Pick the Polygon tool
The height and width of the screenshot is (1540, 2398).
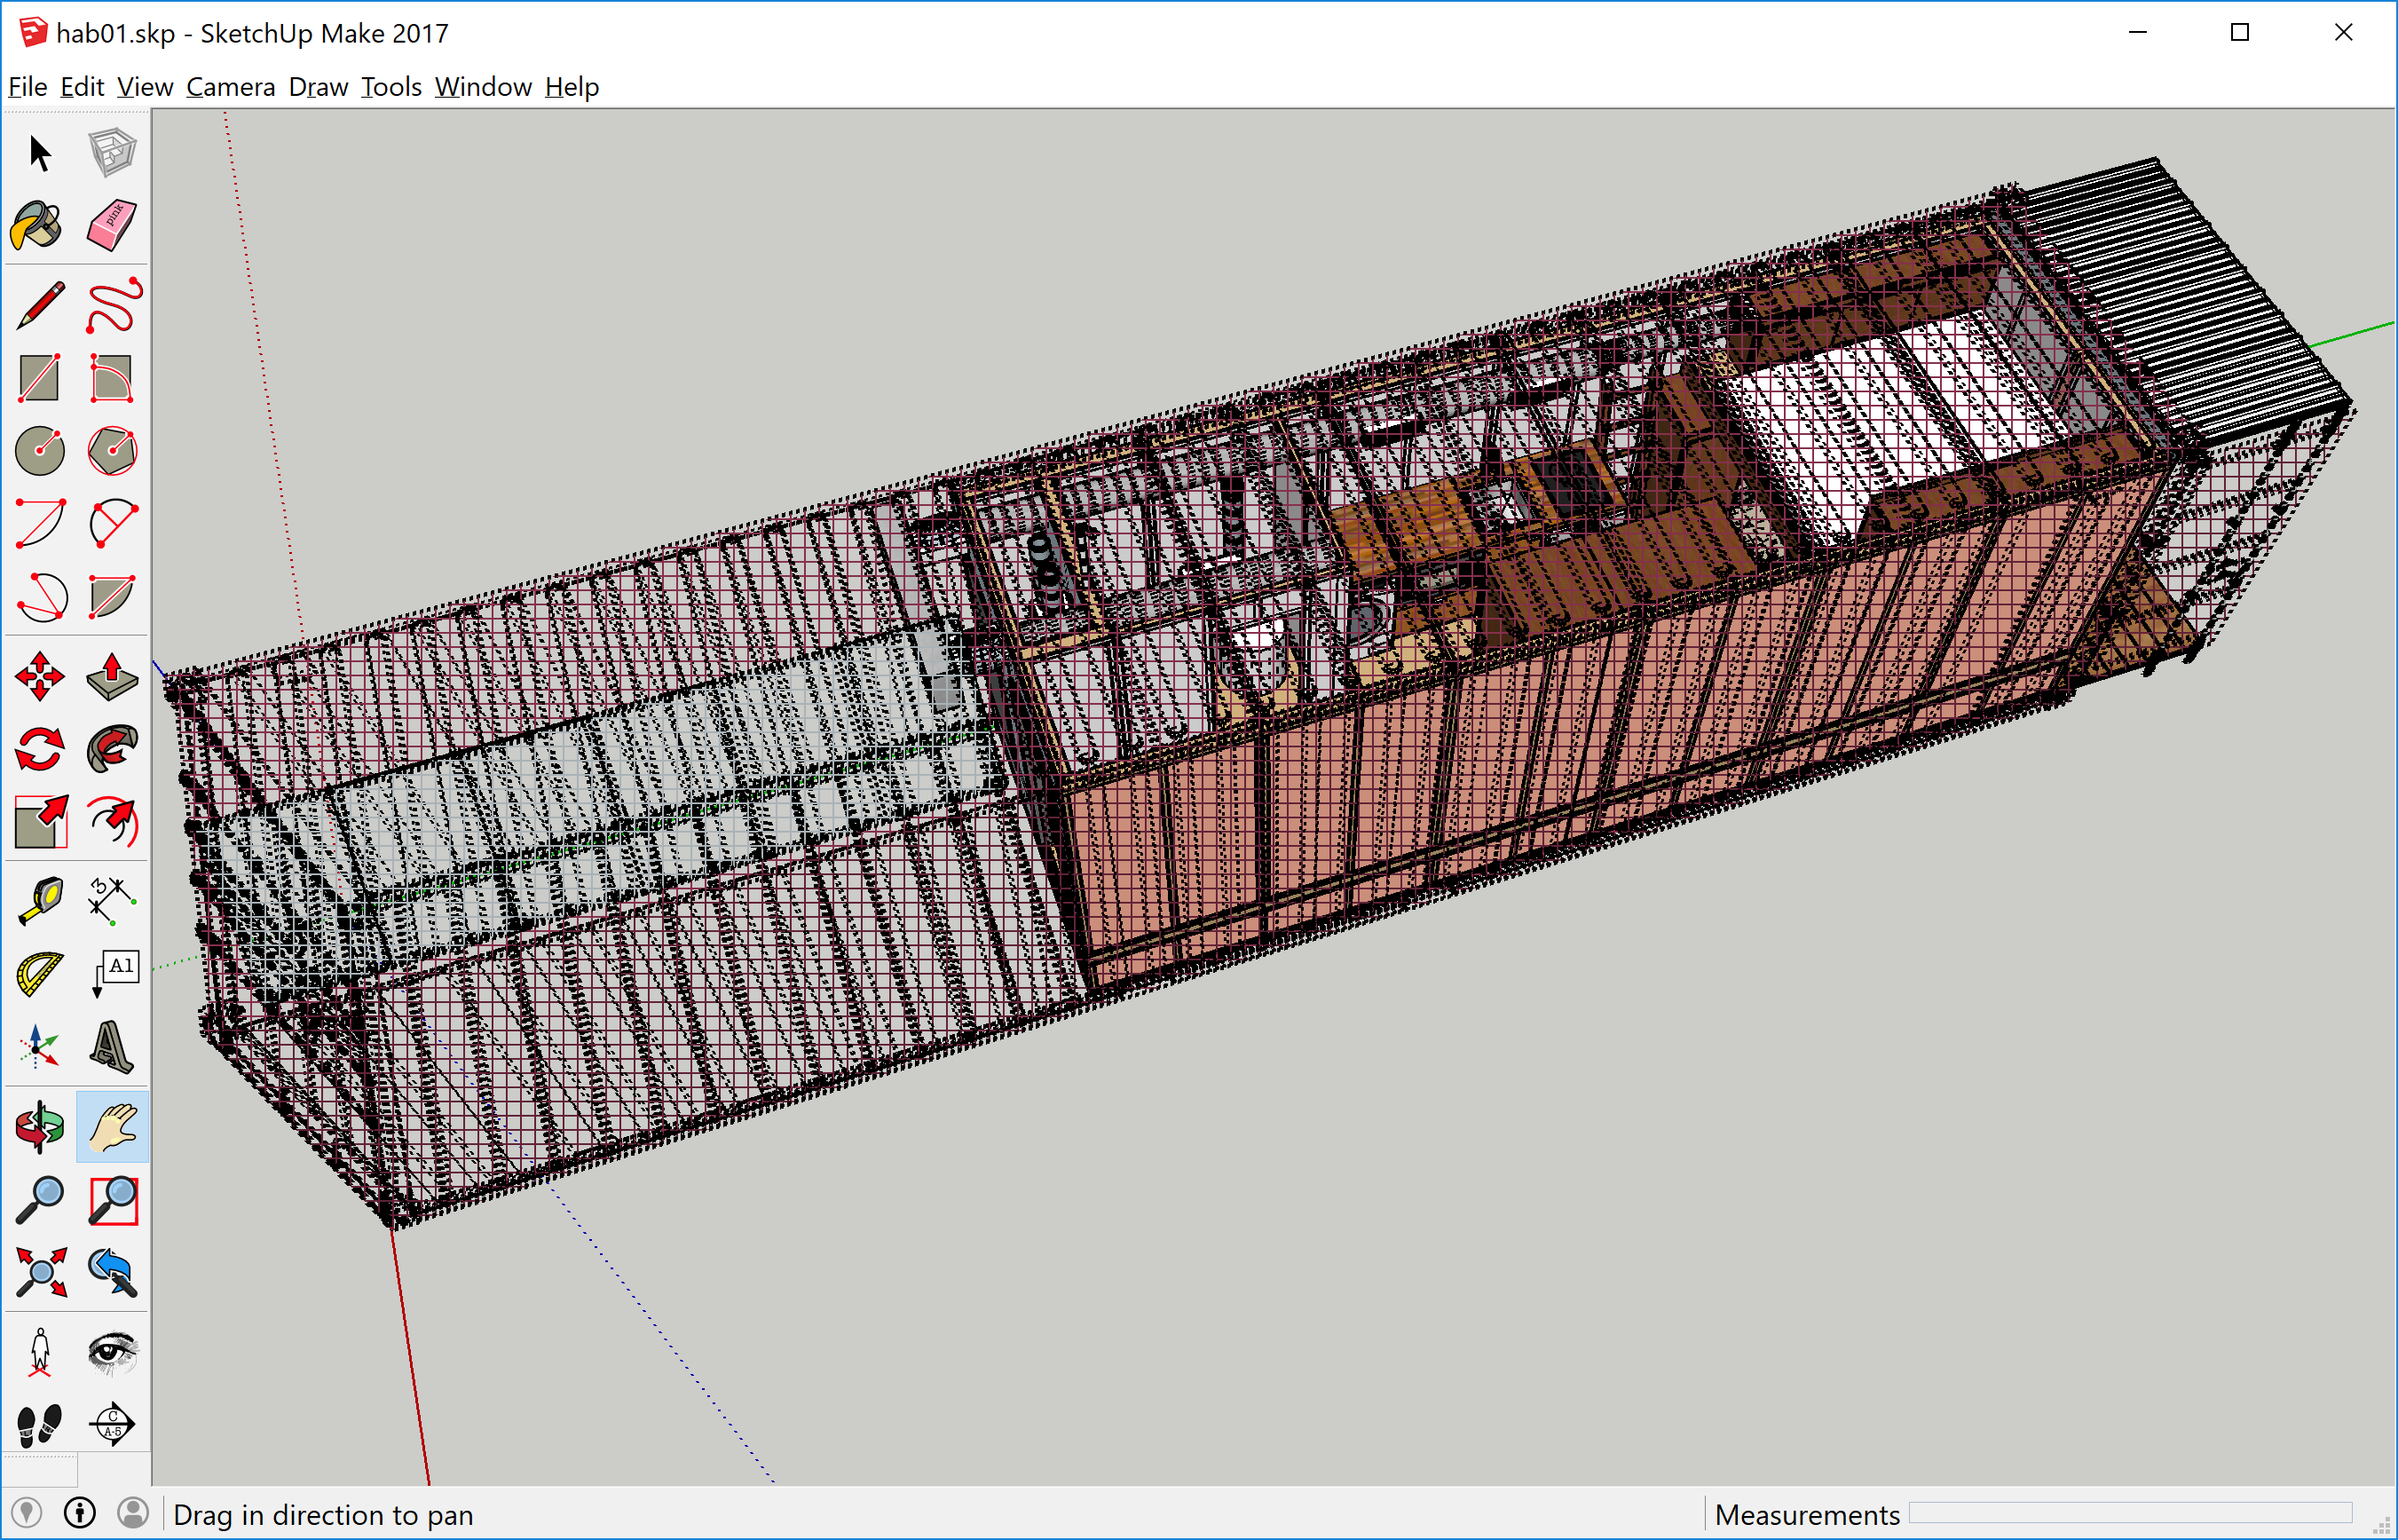[x=112, y=451]
